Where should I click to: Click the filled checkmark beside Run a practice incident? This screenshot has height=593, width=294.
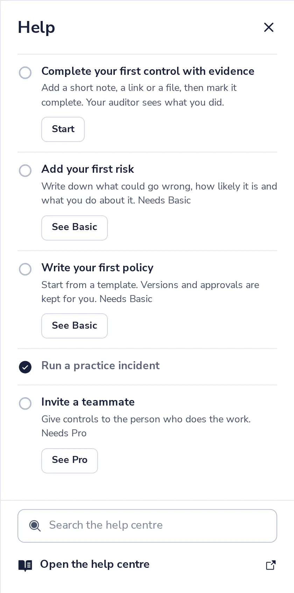[x=25, y=367]
